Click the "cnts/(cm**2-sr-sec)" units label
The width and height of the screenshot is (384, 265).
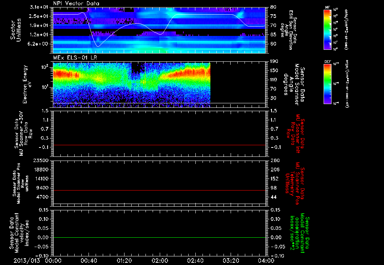(346, 29)
